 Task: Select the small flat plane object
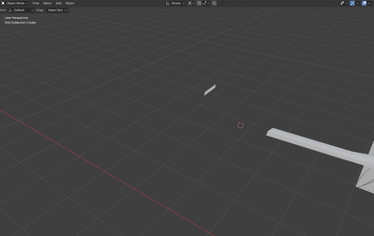[x=210, y=90]
